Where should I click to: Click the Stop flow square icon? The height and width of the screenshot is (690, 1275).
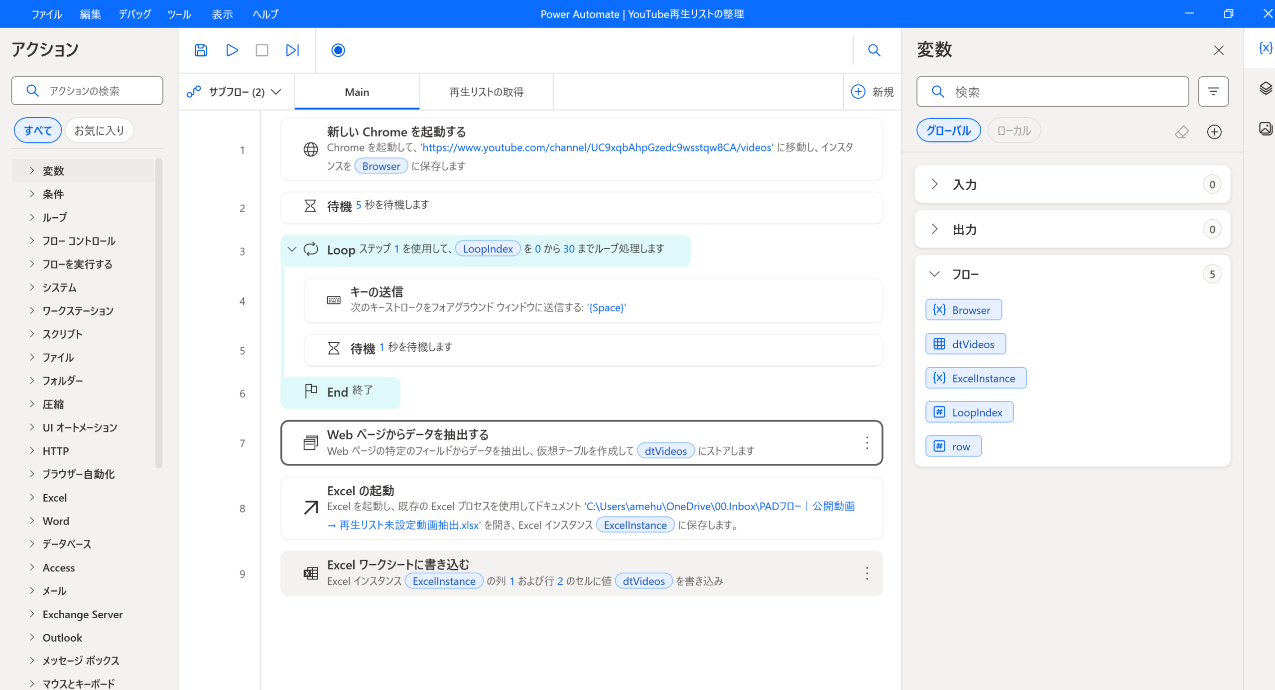tap(262, 50)
